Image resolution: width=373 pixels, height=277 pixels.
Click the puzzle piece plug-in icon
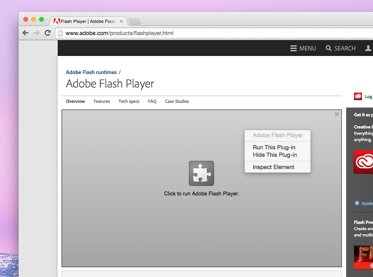[202, 173]
